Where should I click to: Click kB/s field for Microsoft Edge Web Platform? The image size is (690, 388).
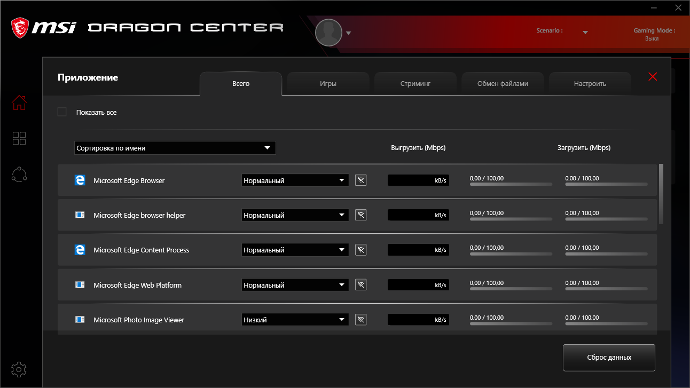418,285
